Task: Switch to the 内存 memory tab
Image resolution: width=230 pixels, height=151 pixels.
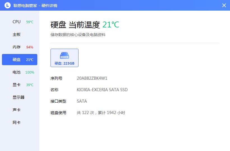Action: [20, 47]
